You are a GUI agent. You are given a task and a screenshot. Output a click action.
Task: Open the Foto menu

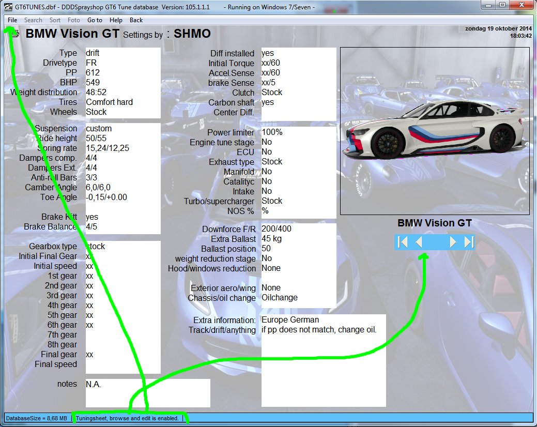tap(73, 20)
